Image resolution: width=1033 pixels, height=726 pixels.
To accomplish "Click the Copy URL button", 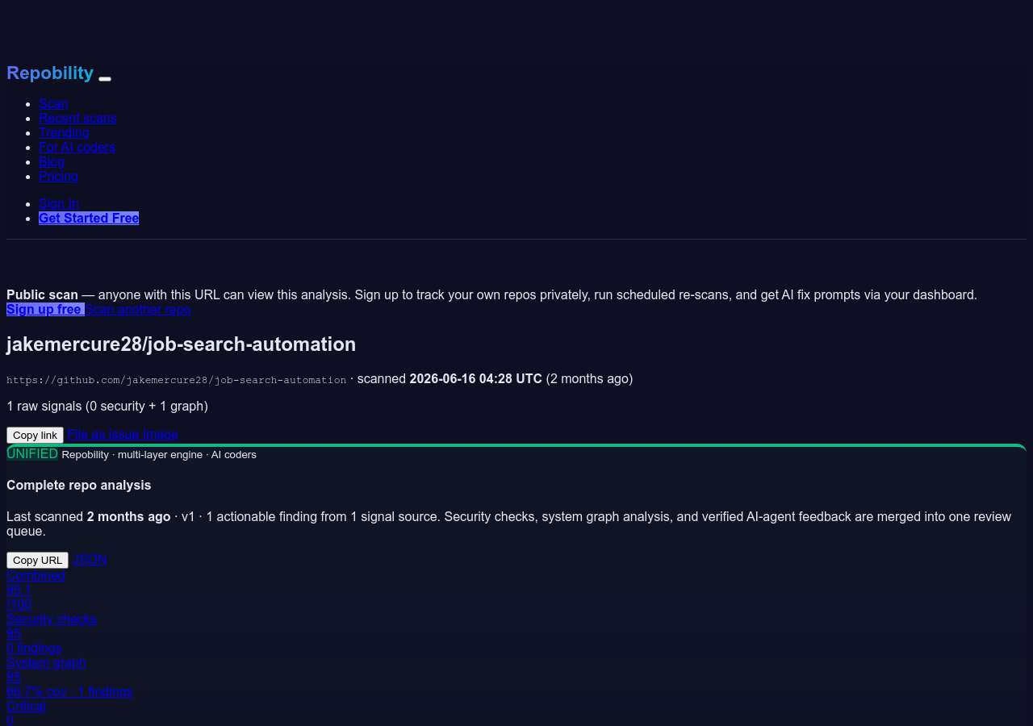I will [x=37, y=560].
